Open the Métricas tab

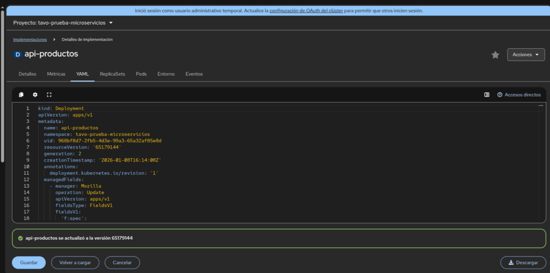(56, 74)
